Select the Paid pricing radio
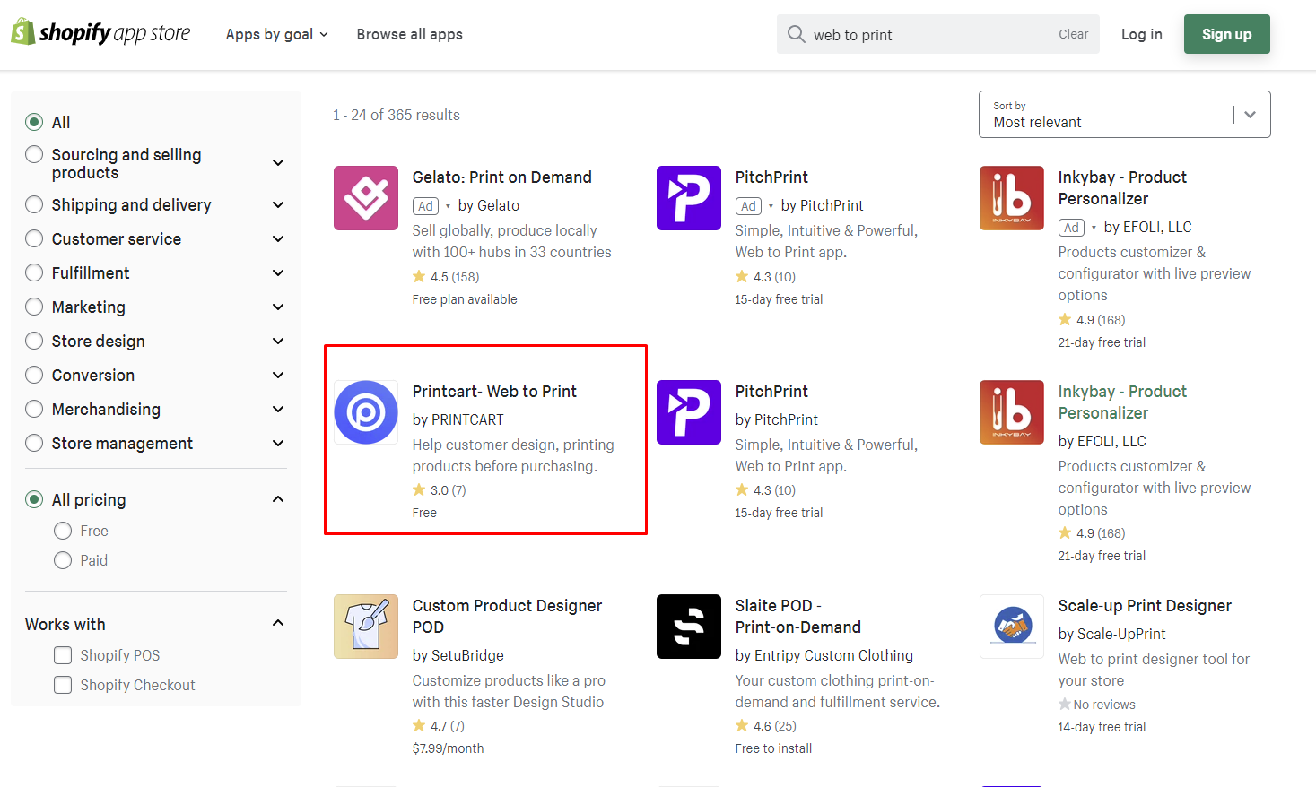Viewport: 1316px width, 787px height. 63,560
